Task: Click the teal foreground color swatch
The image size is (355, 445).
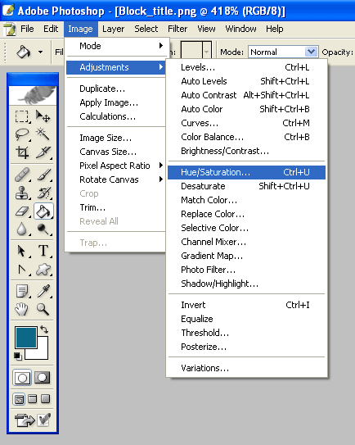Action: coord(26,337)
